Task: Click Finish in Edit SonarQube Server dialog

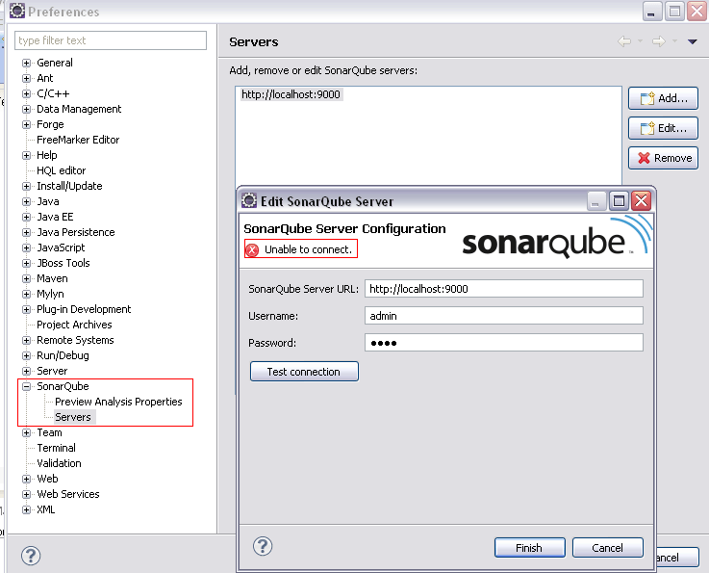Action: tap(529, 548)
